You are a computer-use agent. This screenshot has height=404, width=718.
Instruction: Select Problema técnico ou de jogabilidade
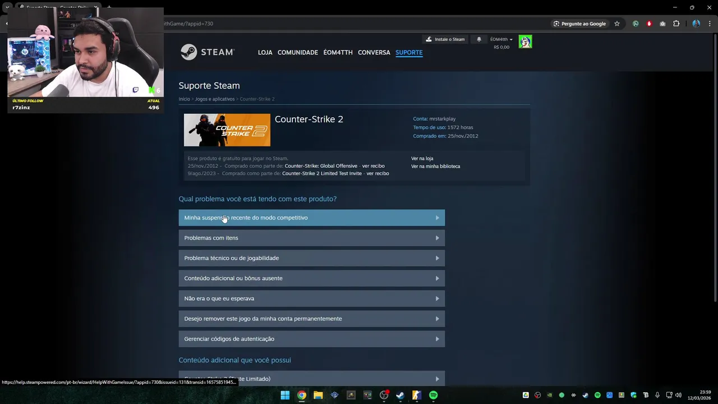coord(311,258)
